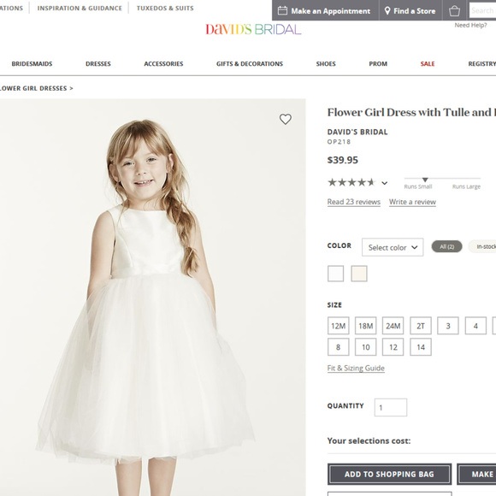
Task: Toggle the All (2) colors filter
Action: coord(446,246)
